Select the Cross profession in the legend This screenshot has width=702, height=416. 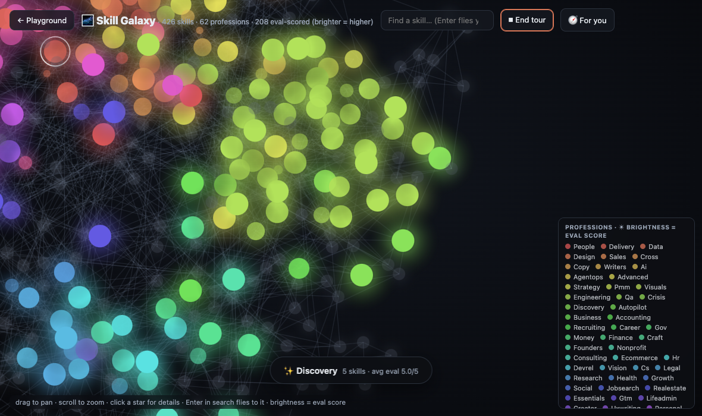[645, 257]
